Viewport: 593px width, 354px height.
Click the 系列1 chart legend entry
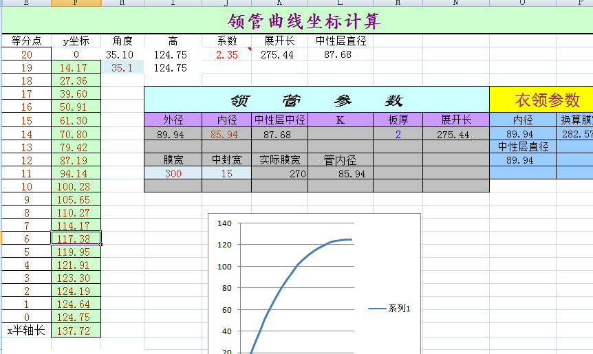pyautogui.click(x=389, y=309)
